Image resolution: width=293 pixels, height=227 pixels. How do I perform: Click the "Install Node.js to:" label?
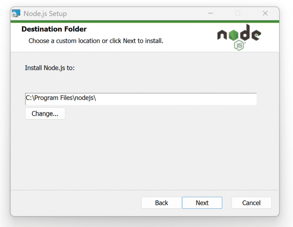pyautogui.click(x=50, y=68)
